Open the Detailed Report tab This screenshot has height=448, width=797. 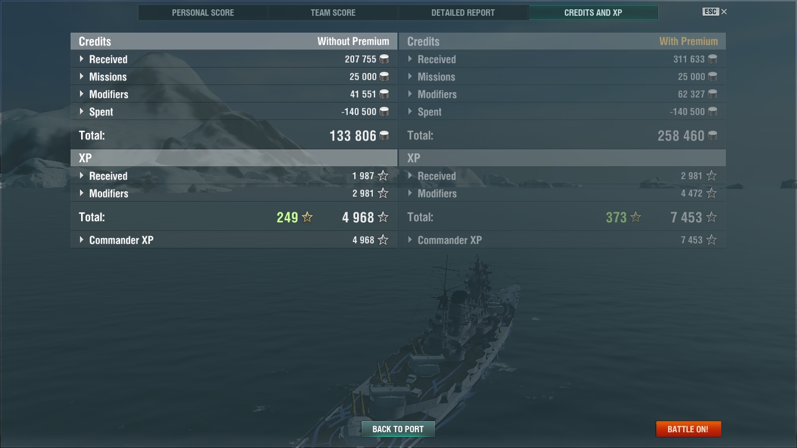point(463,12)
